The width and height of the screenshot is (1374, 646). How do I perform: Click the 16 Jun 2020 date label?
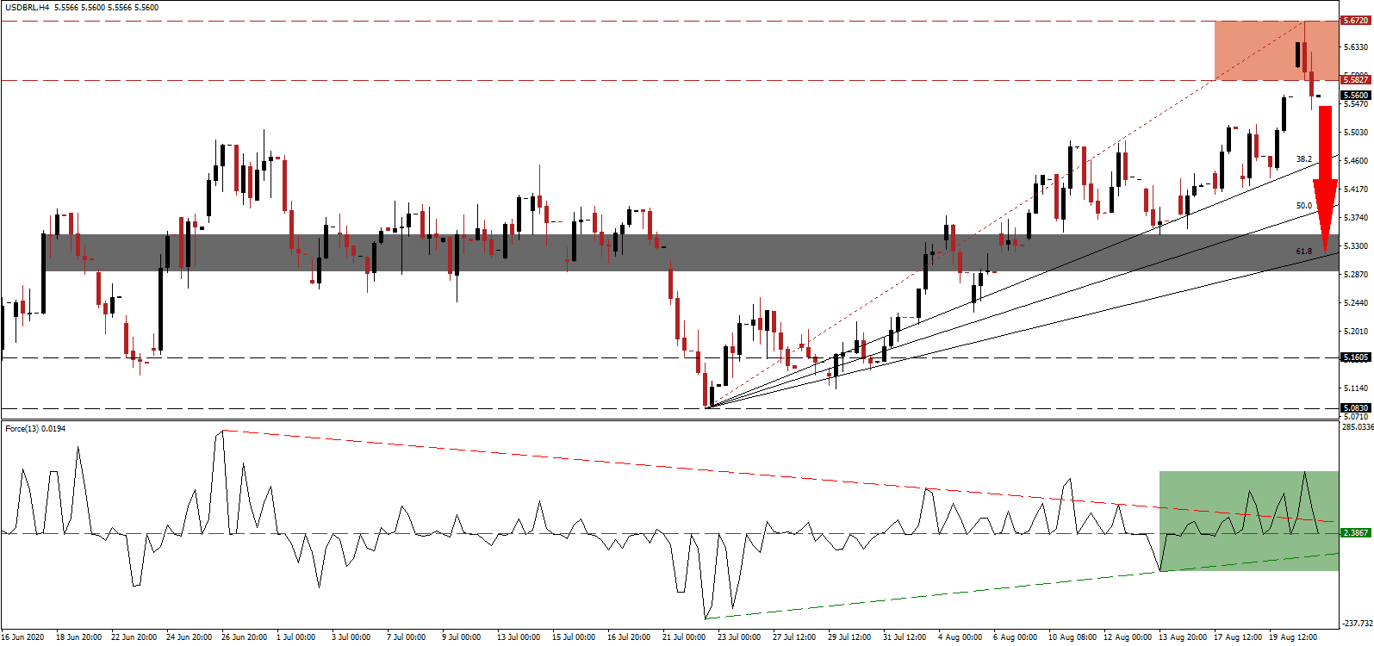coord(24,637)
